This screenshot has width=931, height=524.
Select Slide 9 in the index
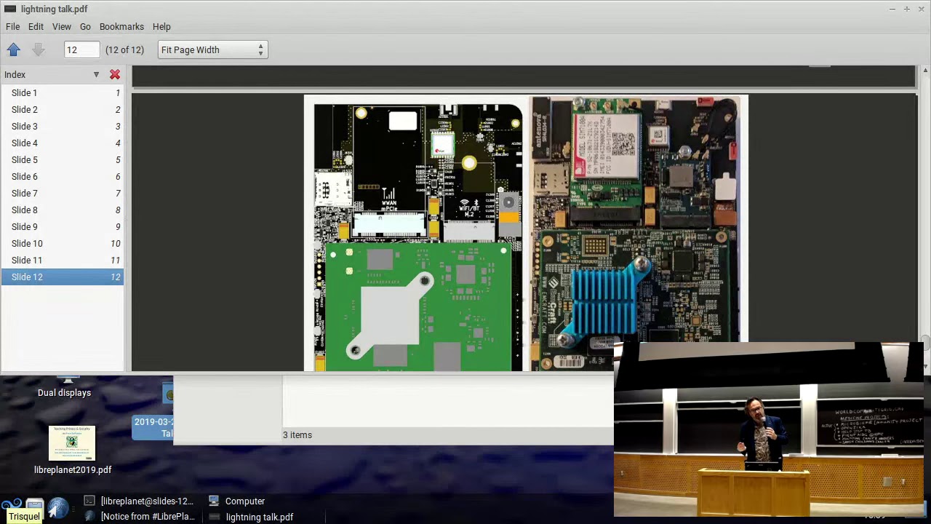62,227
